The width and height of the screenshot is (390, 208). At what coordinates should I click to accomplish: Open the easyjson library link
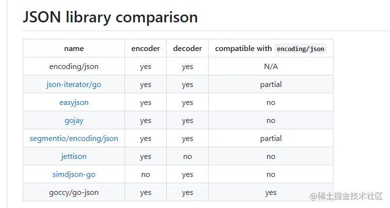(x=74, y=103)
